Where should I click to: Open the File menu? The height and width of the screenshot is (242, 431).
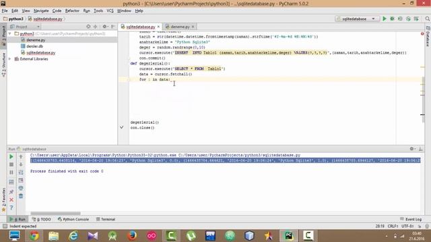[5, 11]
